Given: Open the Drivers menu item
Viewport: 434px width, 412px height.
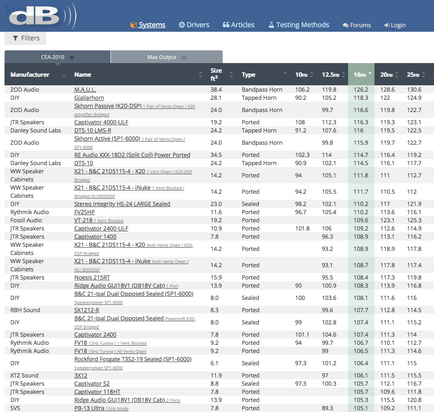Looking at the screenshot, I should click(x=198, y=25).
